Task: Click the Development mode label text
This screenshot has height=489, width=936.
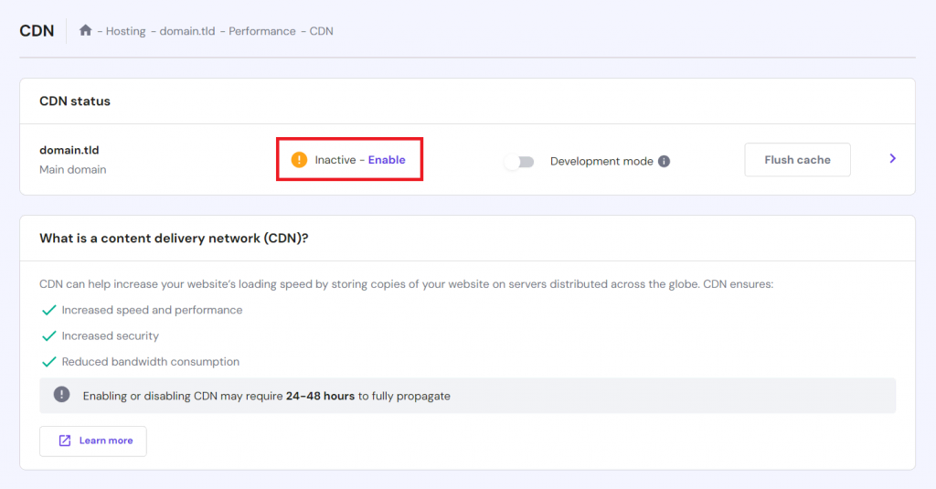Action: [601, 162]
